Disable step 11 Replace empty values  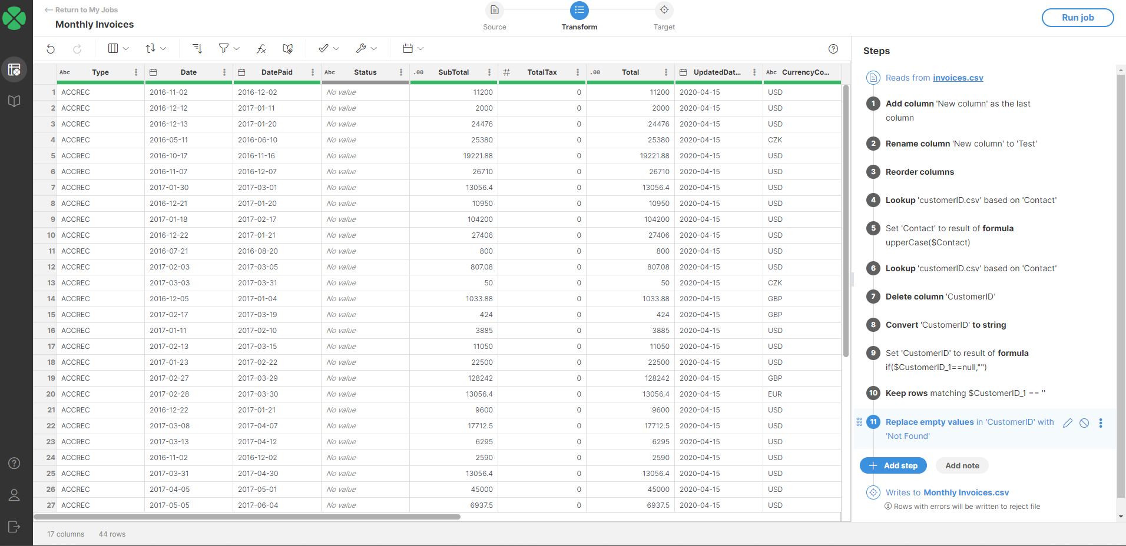coord(1084,423)
